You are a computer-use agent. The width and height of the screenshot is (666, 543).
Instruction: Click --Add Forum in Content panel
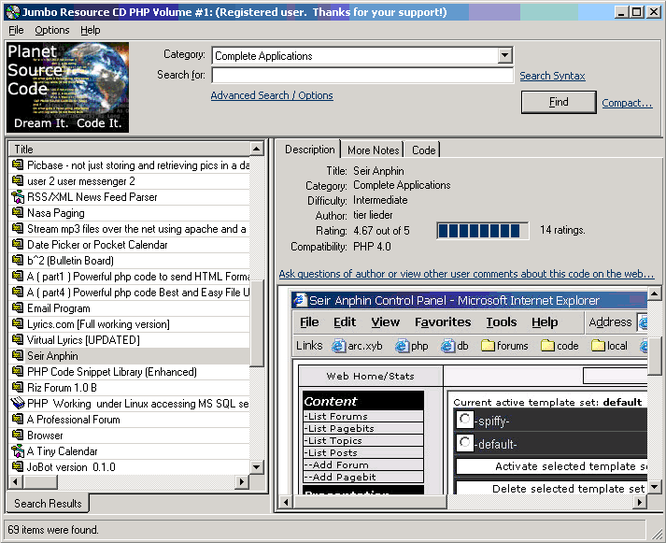pyautogui.click(x=363, y=464)
